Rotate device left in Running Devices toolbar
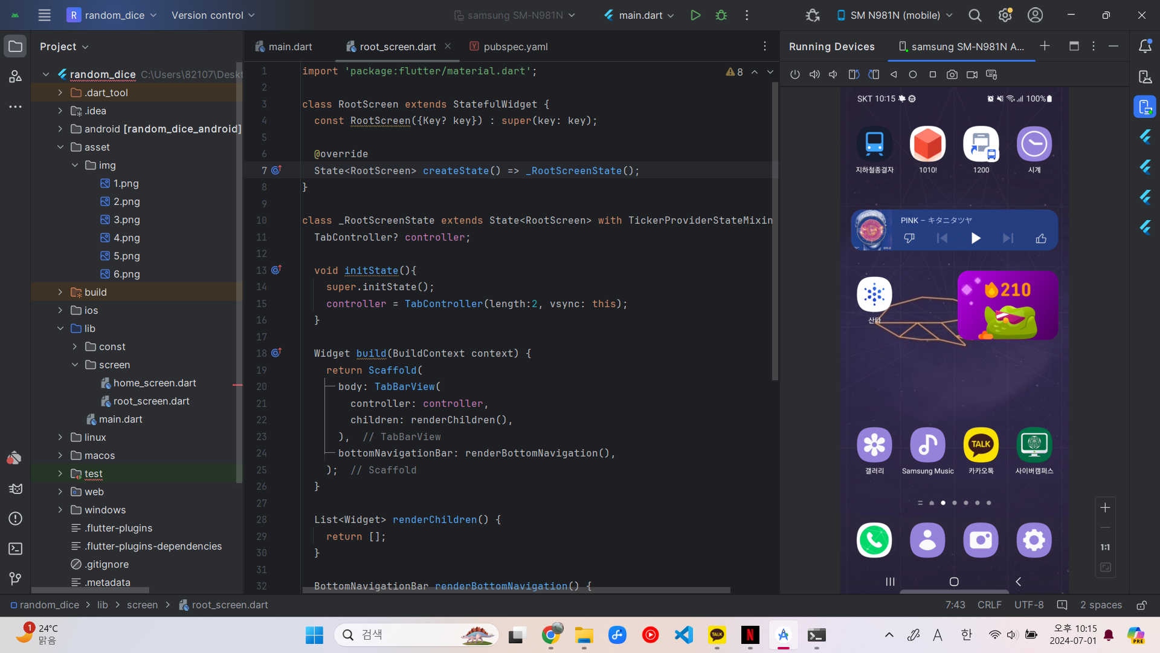 click(854, 74)
